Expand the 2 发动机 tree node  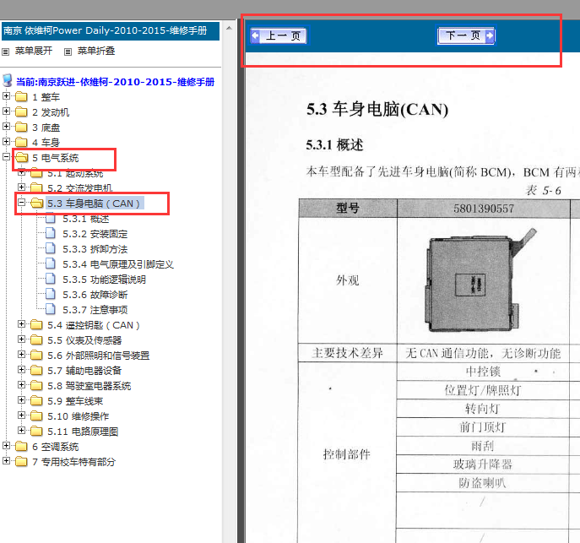click(6, 111)
